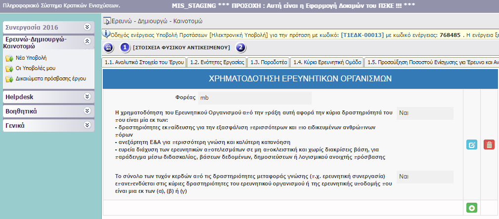Click the ΣΤΟΙΧΕΙΑ ΦΥΣΙΚΟΥ ΑΝΤΙΚΕΙΜΕΝΟΥ step label
Screen dimensions: 499x219
[x=181, y=48]
